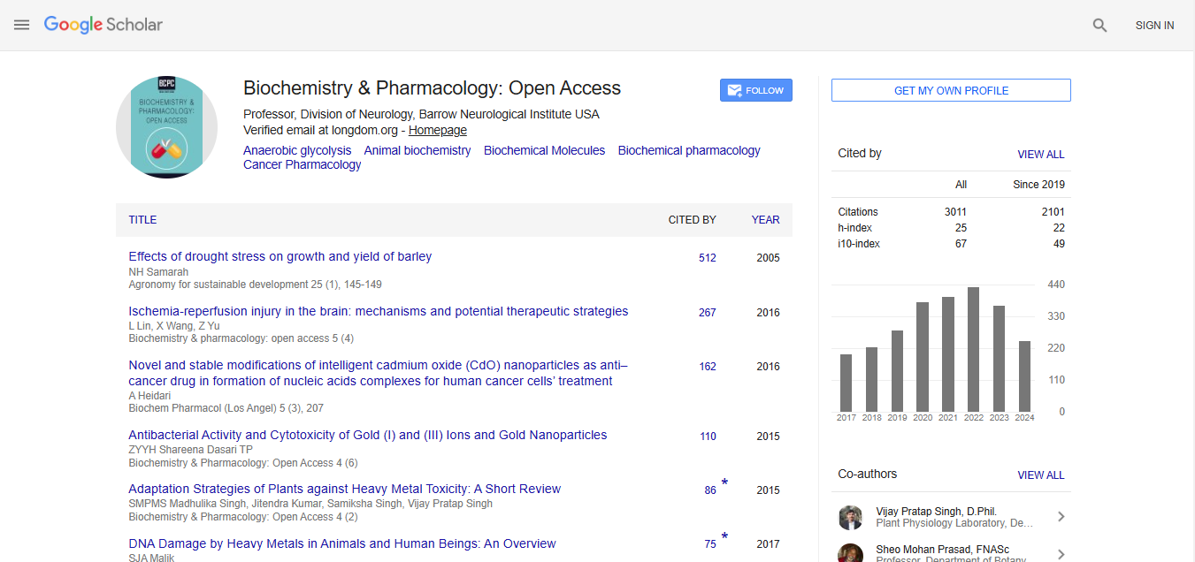Open the hamburger menu icon
This screenshot has height=562, width=1195.
(x=22, y=26)
